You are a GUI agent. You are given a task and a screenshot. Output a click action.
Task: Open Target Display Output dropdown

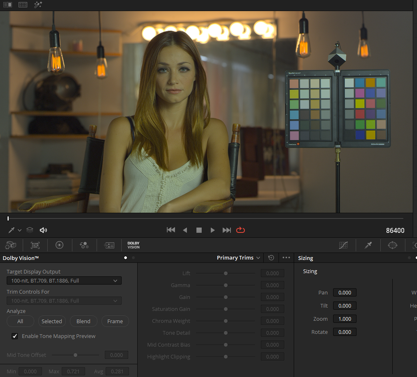click(64, 281)
